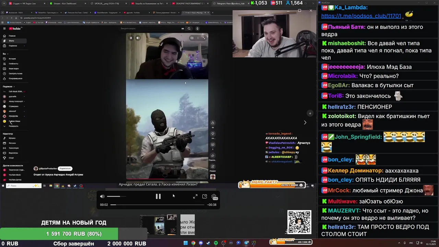Open Remix for the Shorts video

tap(213, 167)
